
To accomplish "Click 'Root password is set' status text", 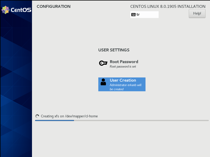I will pos(123,67).
